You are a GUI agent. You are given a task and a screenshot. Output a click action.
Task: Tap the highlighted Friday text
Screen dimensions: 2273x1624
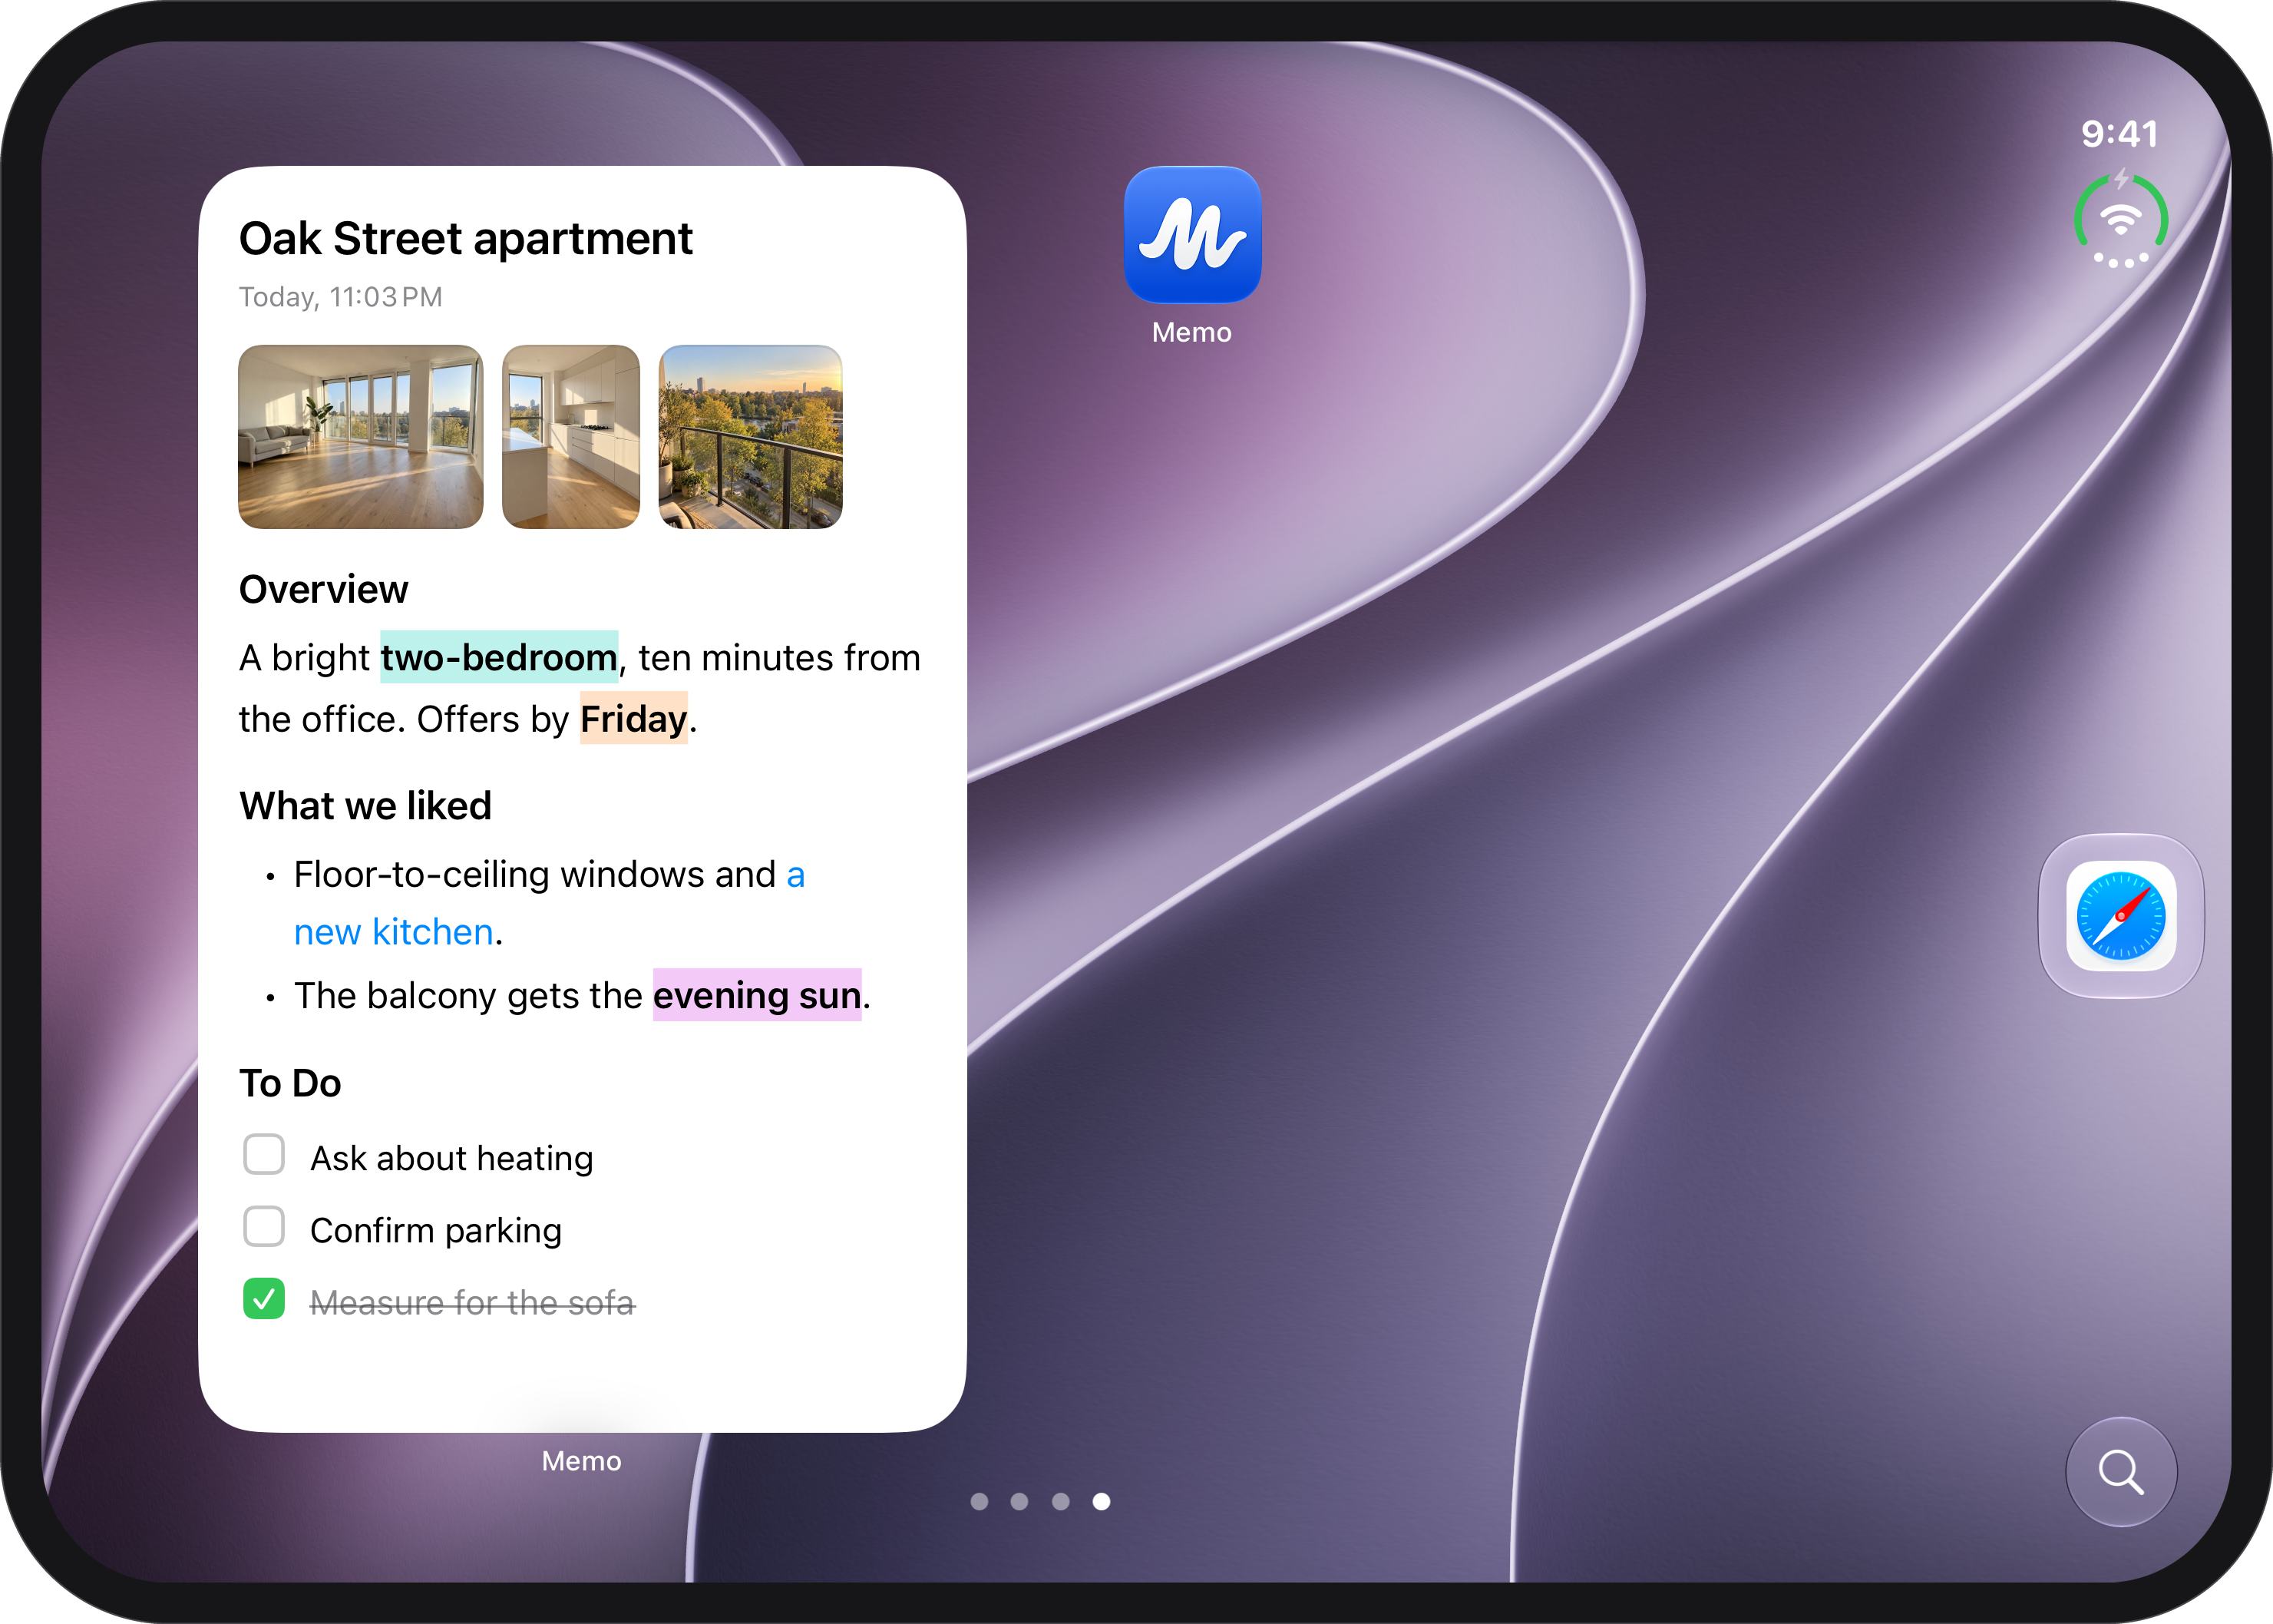pyautogui.click(x=634, y=718)
